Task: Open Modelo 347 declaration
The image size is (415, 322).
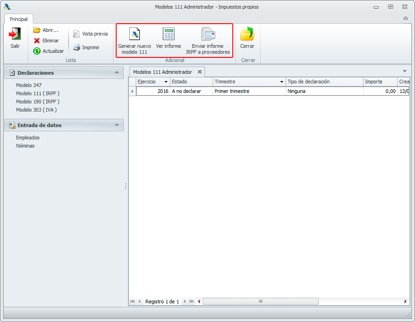Action: tap(29, 85)
